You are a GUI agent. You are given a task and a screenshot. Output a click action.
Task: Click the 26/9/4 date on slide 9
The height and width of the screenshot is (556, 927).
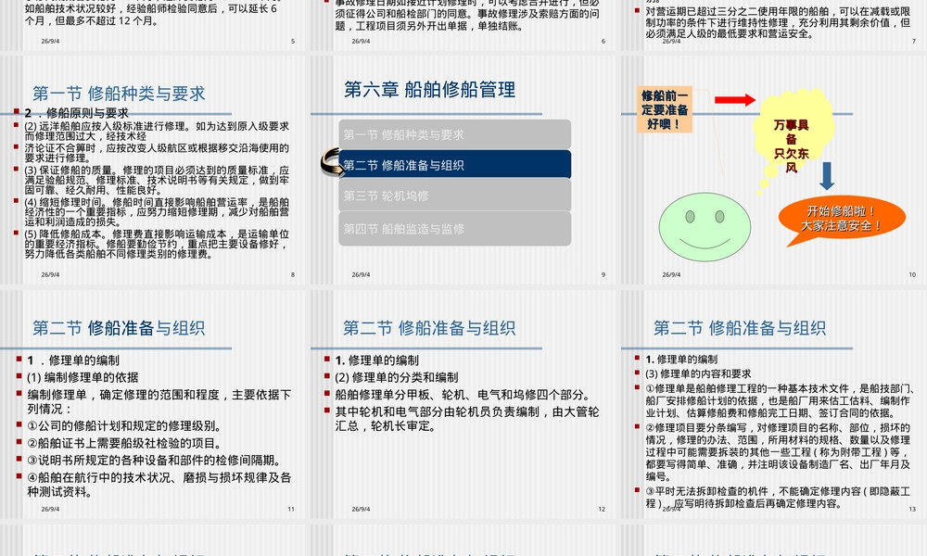click(361, 274)
